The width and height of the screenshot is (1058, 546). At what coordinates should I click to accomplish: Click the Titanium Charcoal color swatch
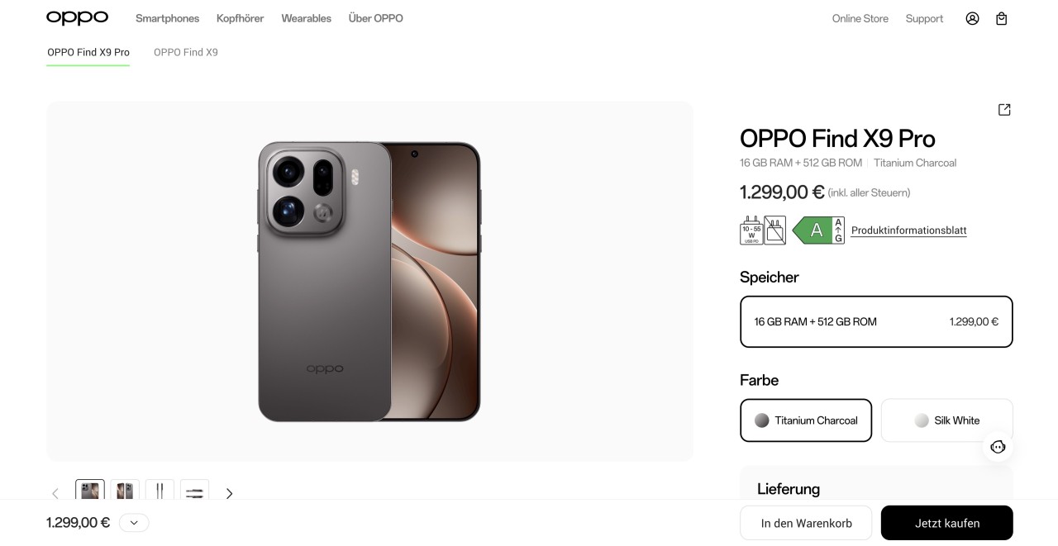click(x=761, y=420)
